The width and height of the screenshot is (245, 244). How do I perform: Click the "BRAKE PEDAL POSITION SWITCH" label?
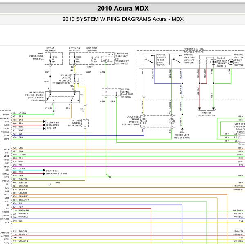[x=35, y=96]
